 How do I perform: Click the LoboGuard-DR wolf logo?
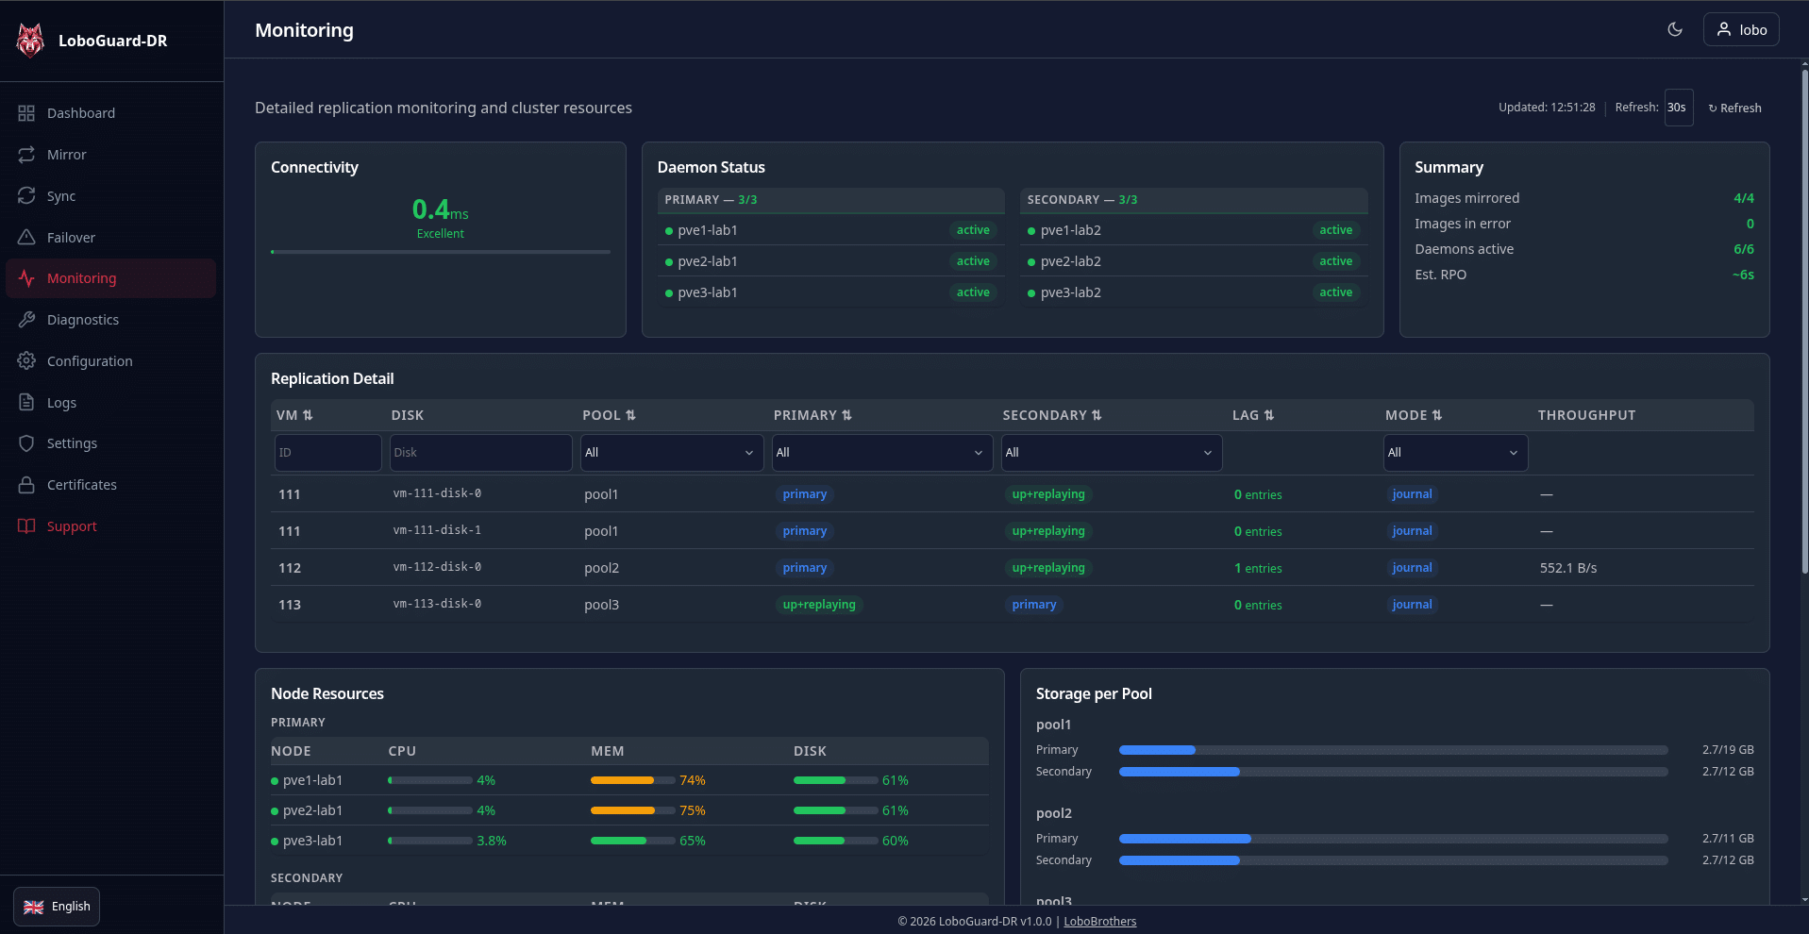pos(30,41)
